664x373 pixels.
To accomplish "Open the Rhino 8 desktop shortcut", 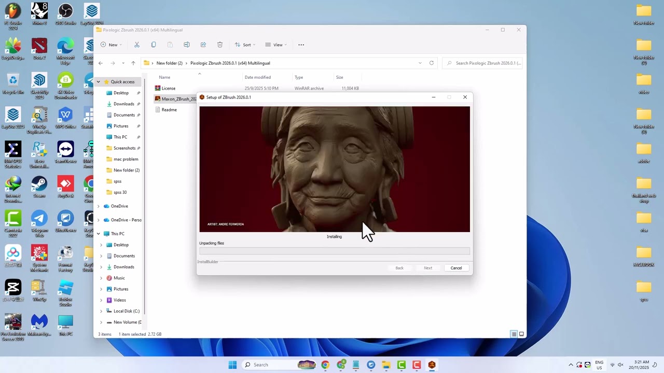I will tap(39, 14).
